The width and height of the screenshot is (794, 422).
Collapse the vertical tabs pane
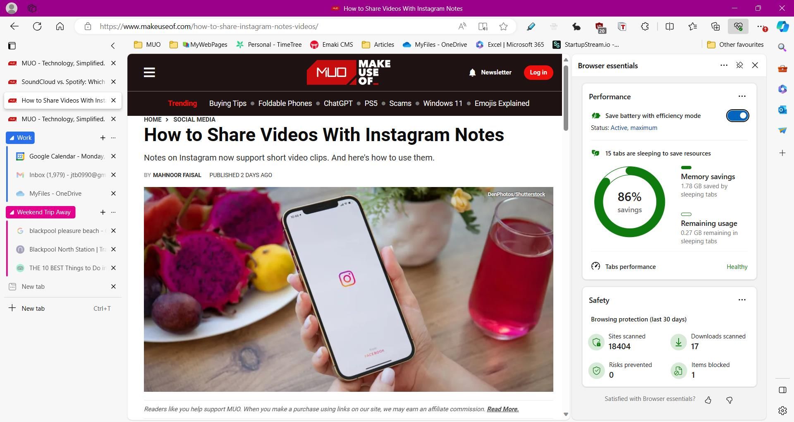pos(113,46)
